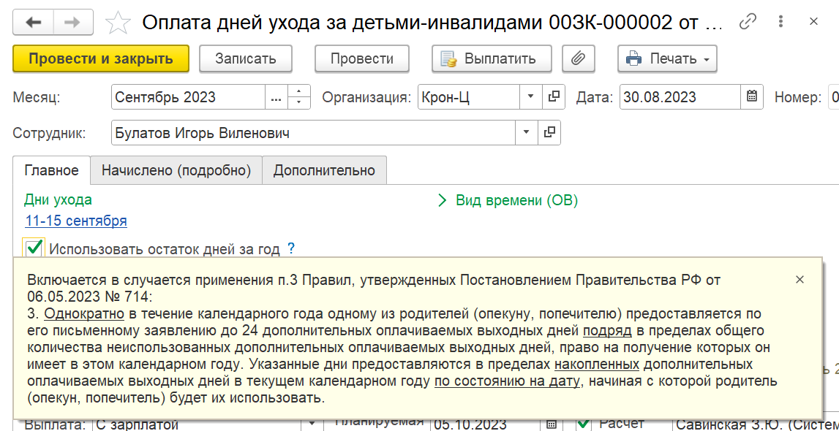Open the 11-15 сентября days link
This screenshot has width=839, height=431.
click(x=75, y=221)
